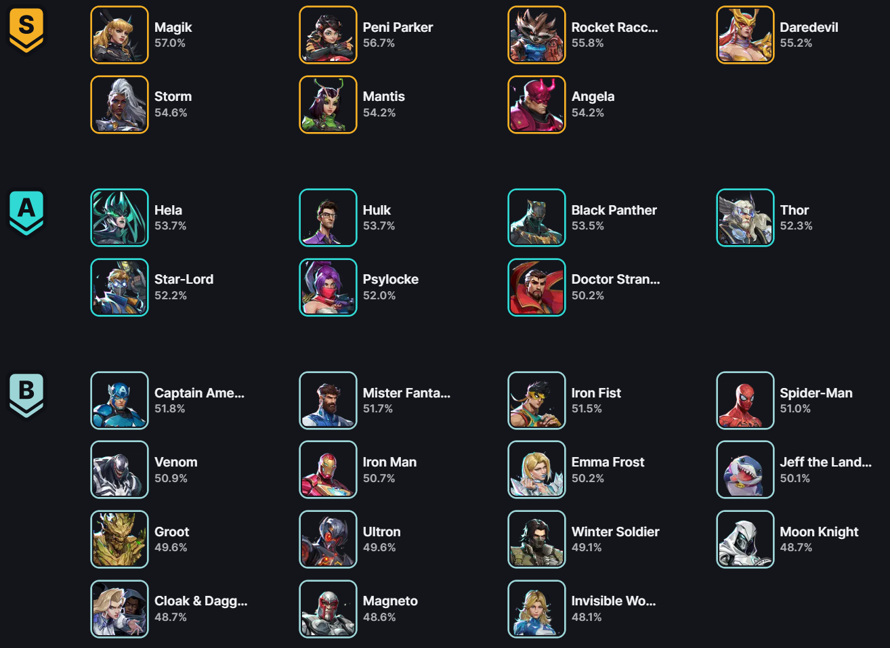Select Jeff the Land Shark portrait
This screenshot has width=890, height=648.
[745, 469]
